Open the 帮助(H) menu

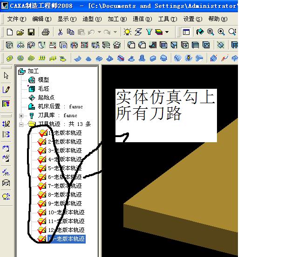click(218, 19)
